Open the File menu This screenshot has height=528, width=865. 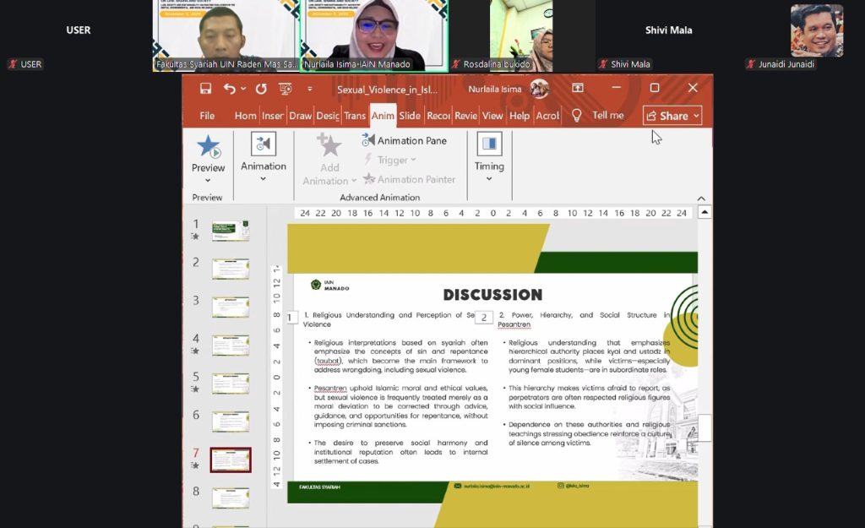(x=207, y=116)
